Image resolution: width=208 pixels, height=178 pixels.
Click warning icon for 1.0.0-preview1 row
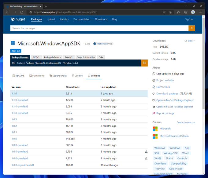pyautogui.click(x=146, y=158)
